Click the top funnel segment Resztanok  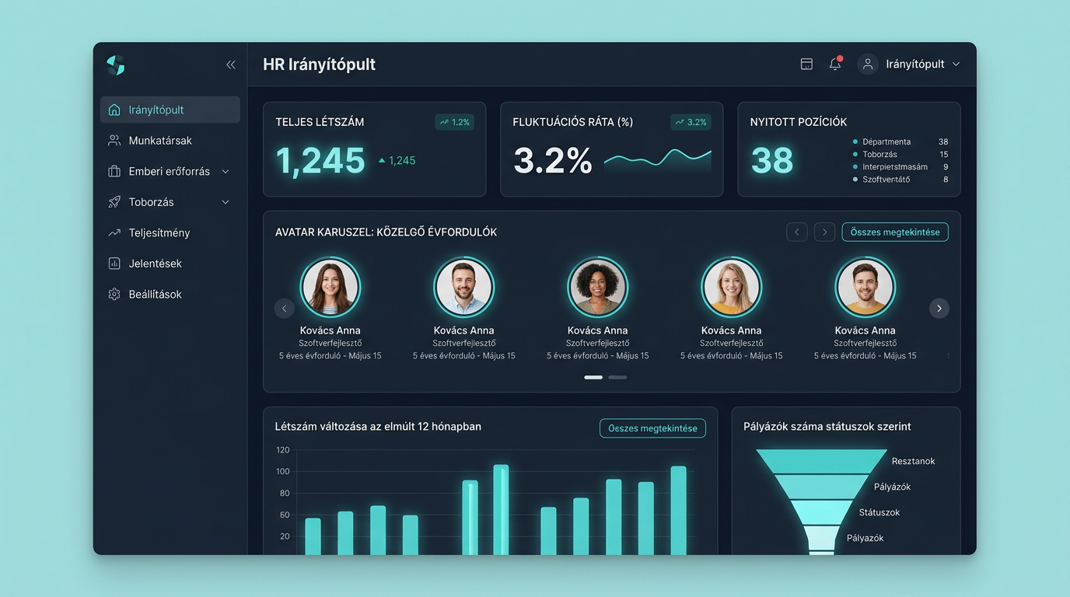(x=822, y=461)
